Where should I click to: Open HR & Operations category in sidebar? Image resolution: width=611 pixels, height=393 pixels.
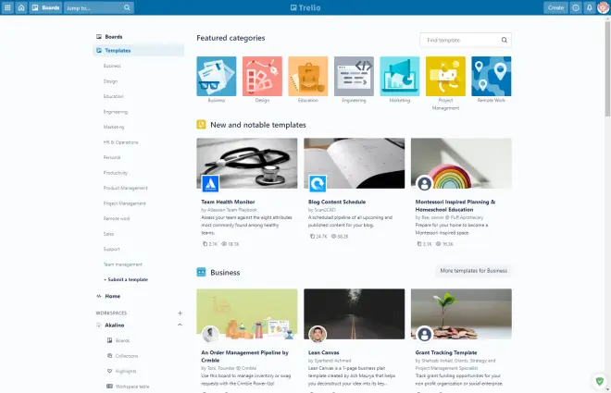[x=120, y=142]
